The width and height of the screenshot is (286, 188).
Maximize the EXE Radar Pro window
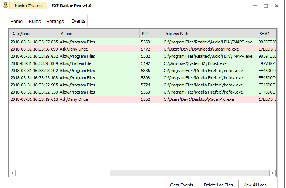coord(266,6)
